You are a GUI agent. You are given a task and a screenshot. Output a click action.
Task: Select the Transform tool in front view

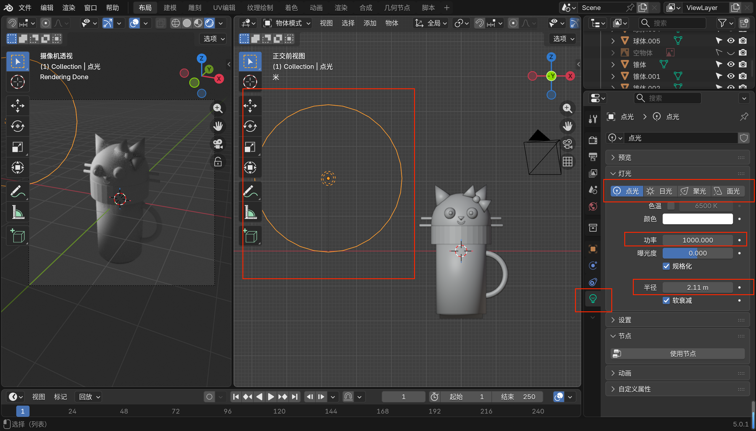point(250,167)
